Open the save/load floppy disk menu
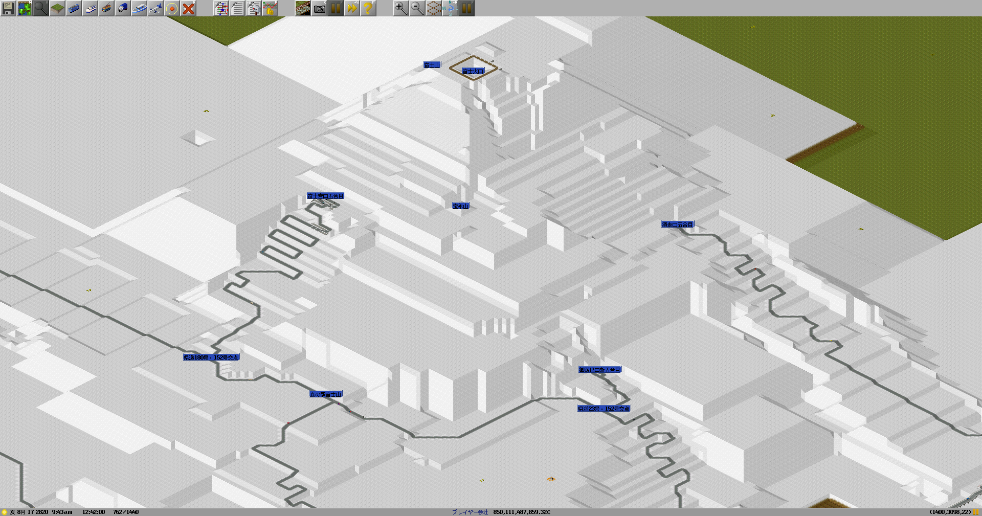The width and height of the screenshot is (982, 516). (x=8, y=8)
